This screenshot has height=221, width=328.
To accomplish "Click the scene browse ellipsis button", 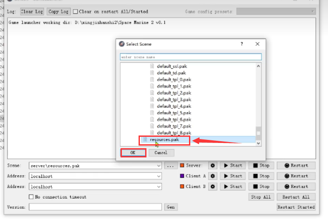I will [x=170, y=166].
